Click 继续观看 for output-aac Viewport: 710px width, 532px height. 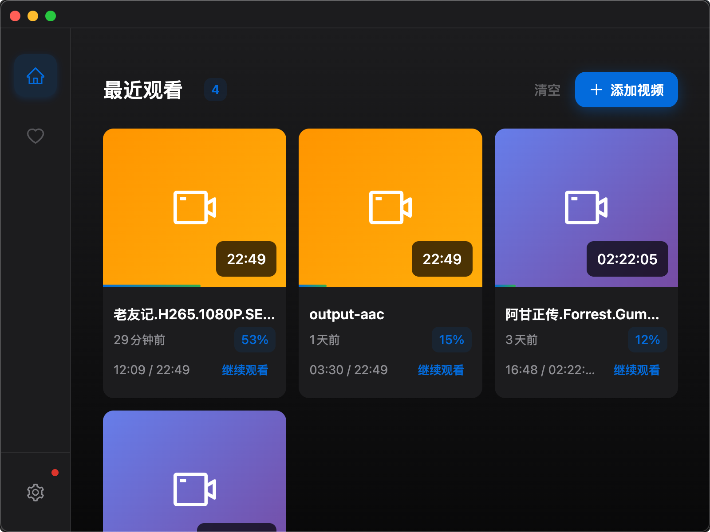point(441,370)
